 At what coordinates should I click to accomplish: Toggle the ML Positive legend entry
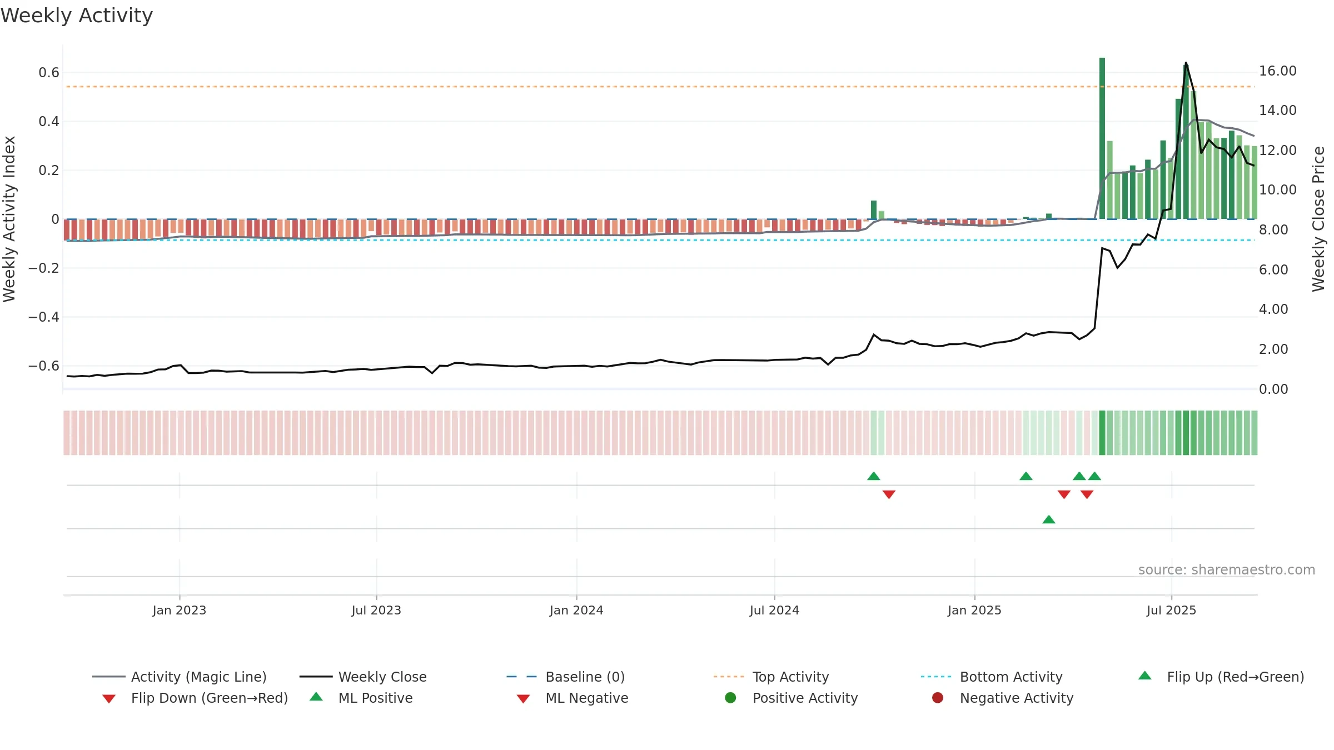(x=361, y=698)
